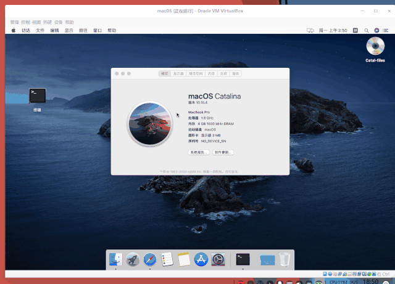Click the 版本 10.16.4 text
This screenshot has height=284, width=395.
tap(197, 103)
